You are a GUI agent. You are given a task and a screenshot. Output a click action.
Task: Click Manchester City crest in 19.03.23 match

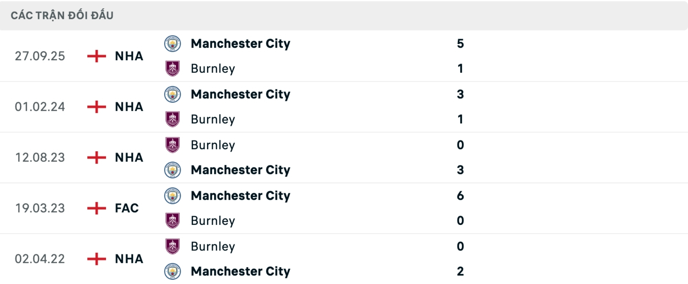172,196
